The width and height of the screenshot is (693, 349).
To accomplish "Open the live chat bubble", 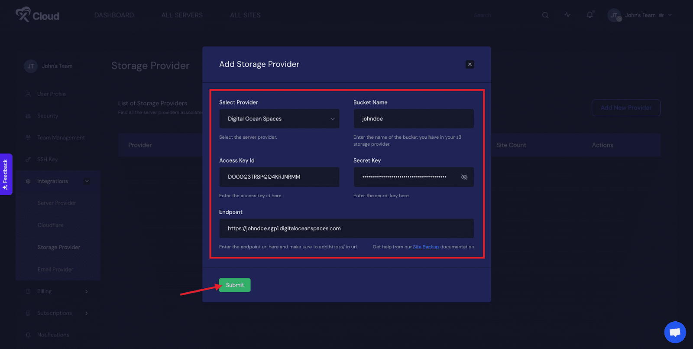I will pyautogui.click(x=675, y=332).
